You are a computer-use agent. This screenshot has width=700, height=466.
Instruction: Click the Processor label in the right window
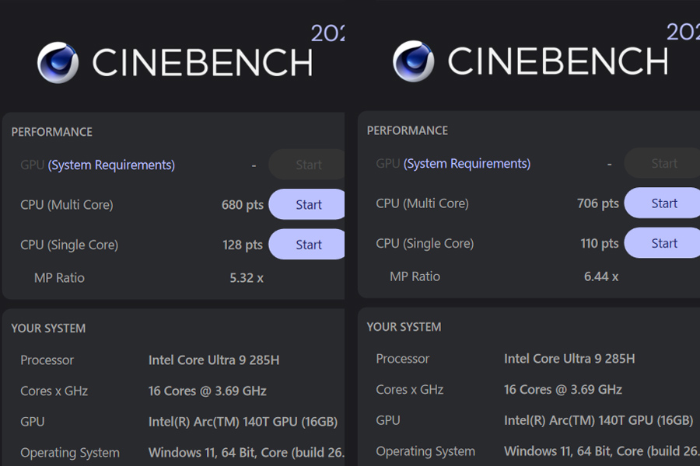coord(402,359)
